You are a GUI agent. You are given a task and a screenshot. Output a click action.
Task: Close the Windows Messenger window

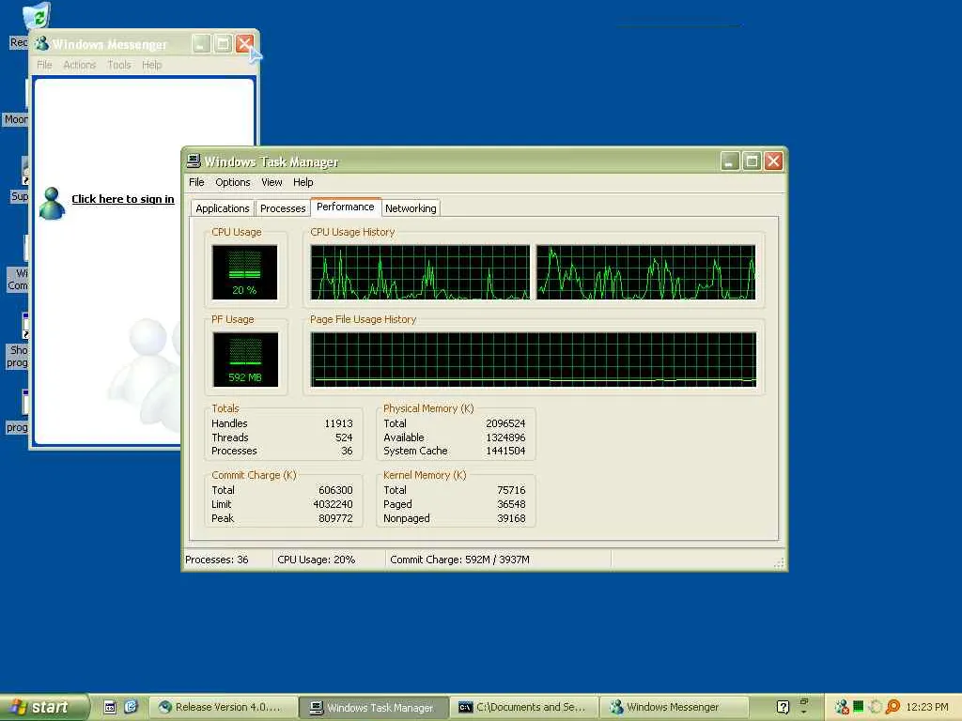[245, 43]
